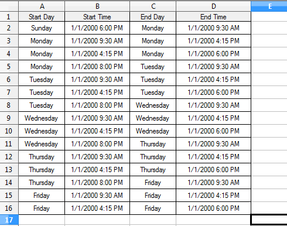
Task: Select cell C8 containing Wednesday
Action: coord(153,105)
